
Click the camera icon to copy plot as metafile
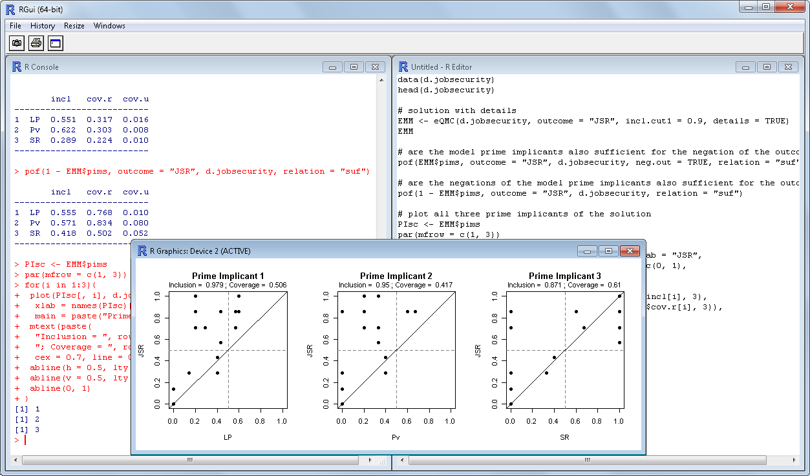point(17,43)
